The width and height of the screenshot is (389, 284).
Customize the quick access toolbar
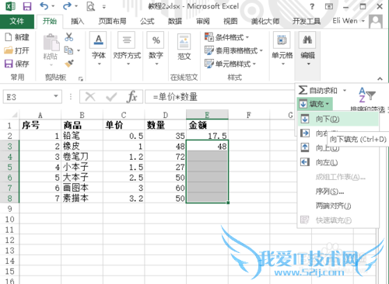coord(104,7)
